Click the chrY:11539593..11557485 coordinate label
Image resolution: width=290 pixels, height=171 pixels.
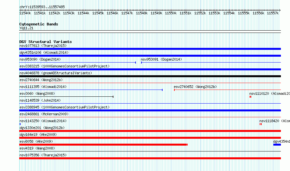click(x=42, y=7)
